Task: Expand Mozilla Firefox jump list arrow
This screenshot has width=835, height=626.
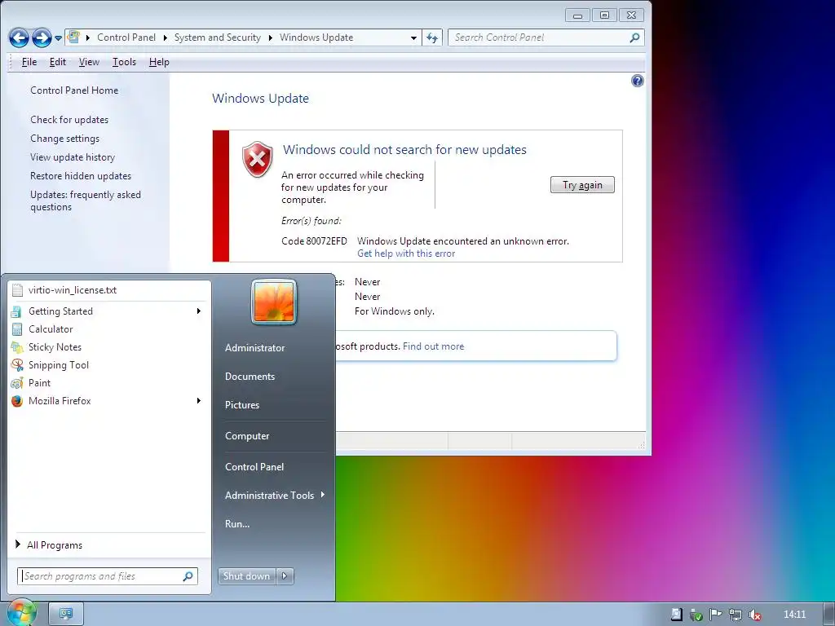Action: tap(199, 401)
